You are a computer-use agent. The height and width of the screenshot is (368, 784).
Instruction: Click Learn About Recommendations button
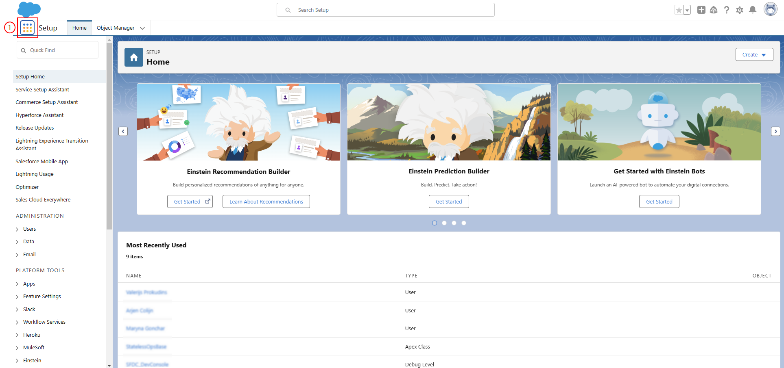pyautogui.click(x=266, y=201)
